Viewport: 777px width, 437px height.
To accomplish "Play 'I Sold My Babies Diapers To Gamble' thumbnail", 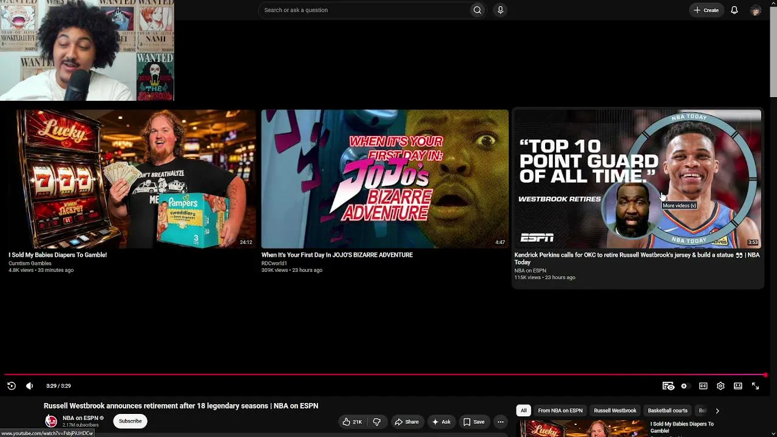I will 132,178.
